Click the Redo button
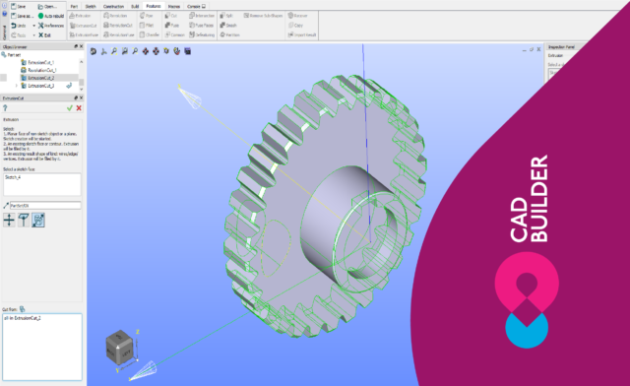The height and width of the screenshot is (386, 630). click(x=19, y=35)
